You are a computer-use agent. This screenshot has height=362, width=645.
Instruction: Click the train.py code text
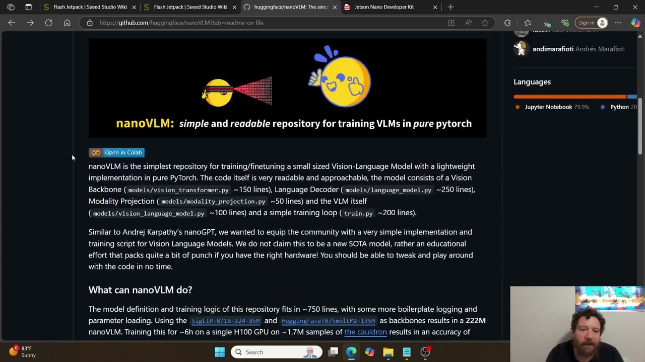tap(358, 213)
